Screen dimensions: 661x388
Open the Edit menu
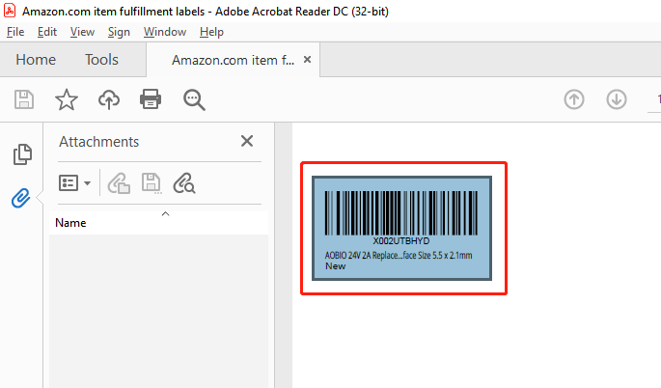[x=47, y=32]
